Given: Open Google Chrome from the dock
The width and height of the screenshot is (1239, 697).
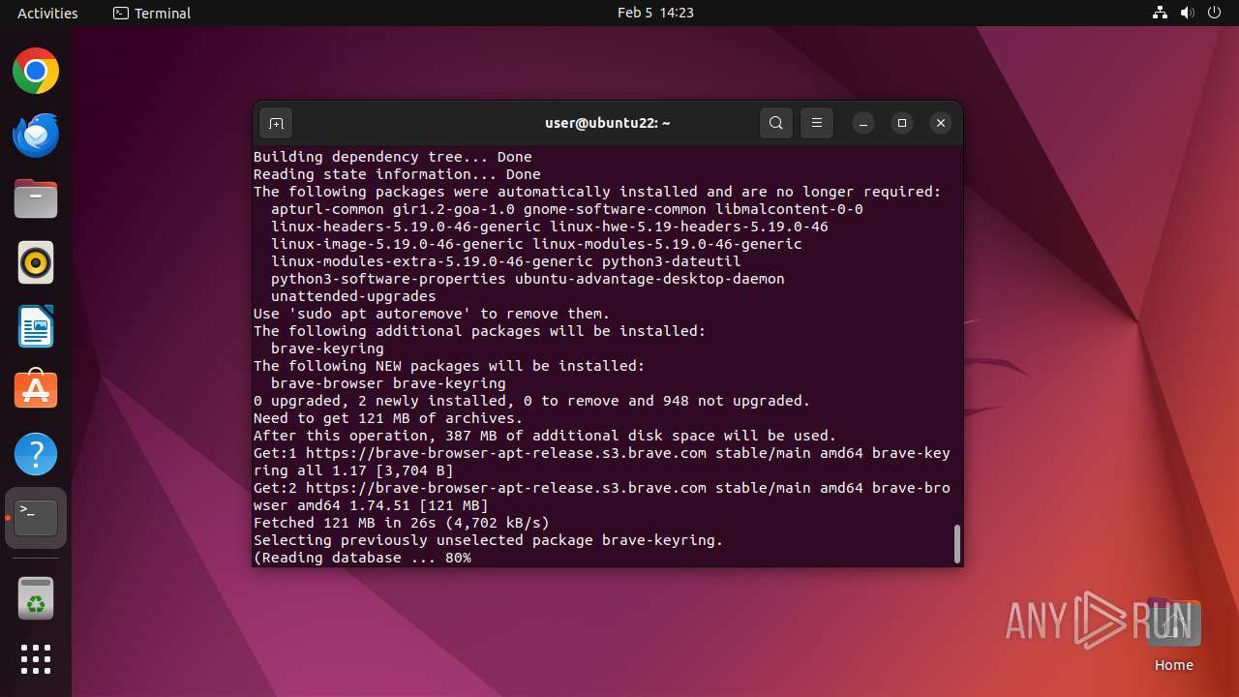Looking at the screenshot, I should pyautogui.click(x=36, y=72).
